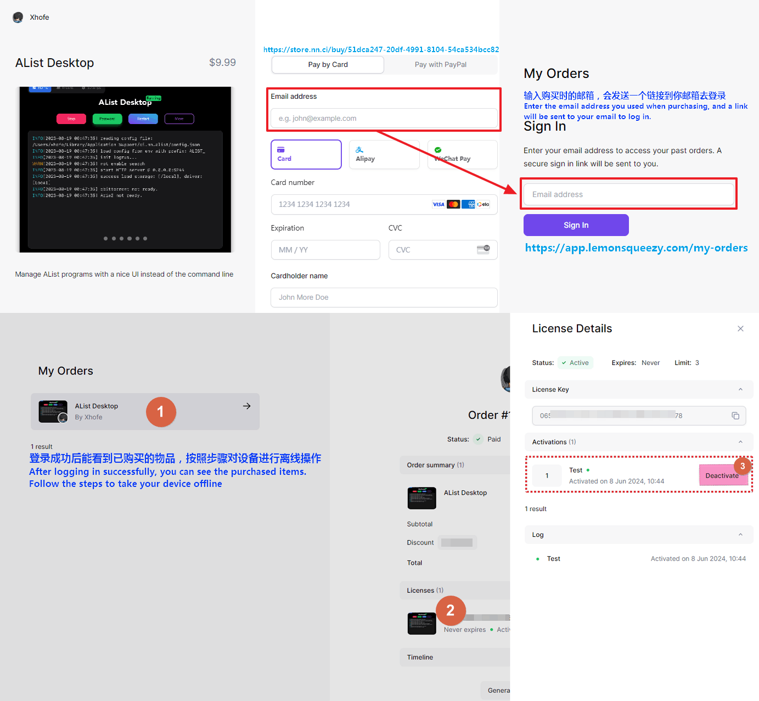759x701 pixels.
Task: Collapse the License Key section
Action: (x=740, y=390)
